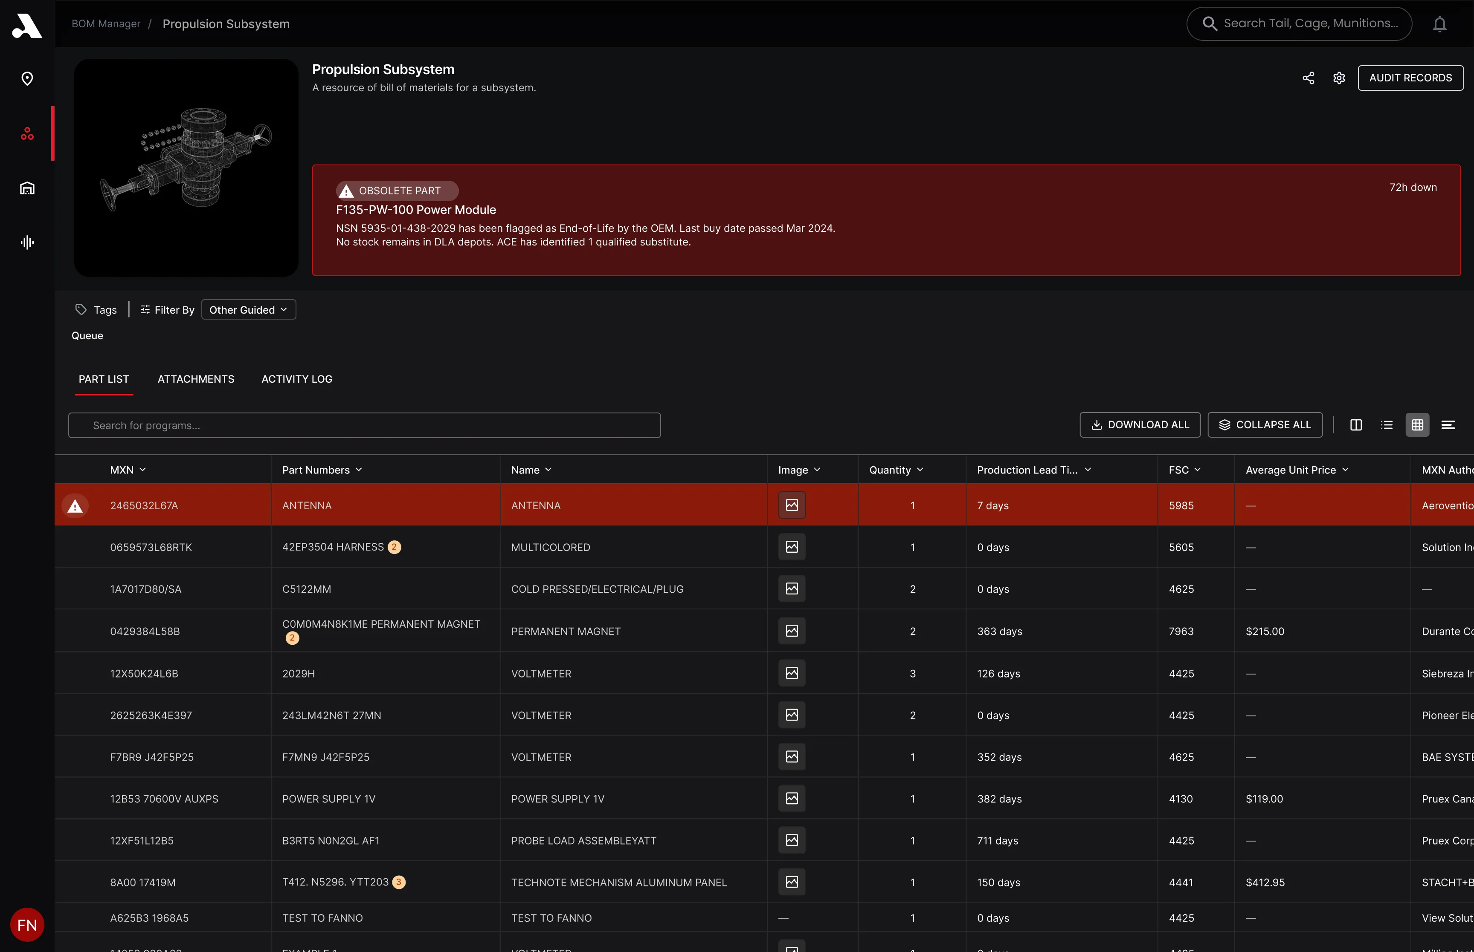Click AUDIT RECORDS button
The height and width of the screenshot is (952, 1474).
pyautogui.click(x=1410, y=78)
